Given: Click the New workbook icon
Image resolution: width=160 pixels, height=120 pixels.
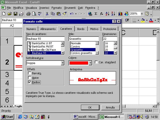Looking at the screenshot, I should (4, 13).
